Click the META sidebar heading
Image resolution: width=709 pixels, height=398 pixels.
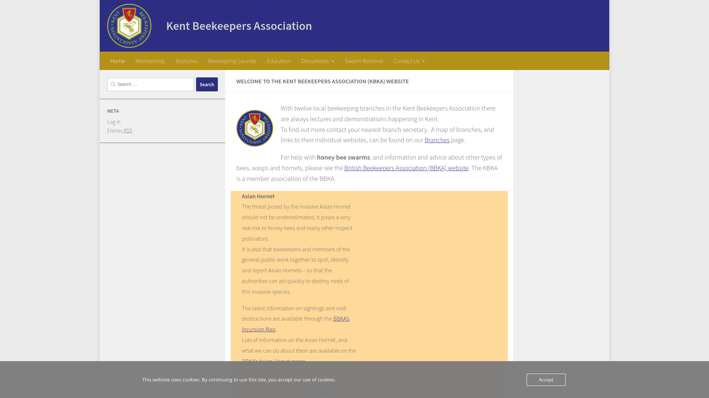click(113, 111)
